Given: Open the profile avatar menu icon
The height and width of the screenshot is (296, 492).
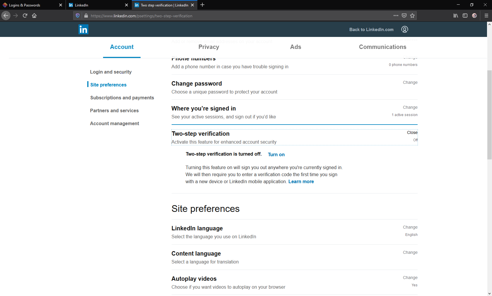Looking at the screenshot, I should coord(405,29).
